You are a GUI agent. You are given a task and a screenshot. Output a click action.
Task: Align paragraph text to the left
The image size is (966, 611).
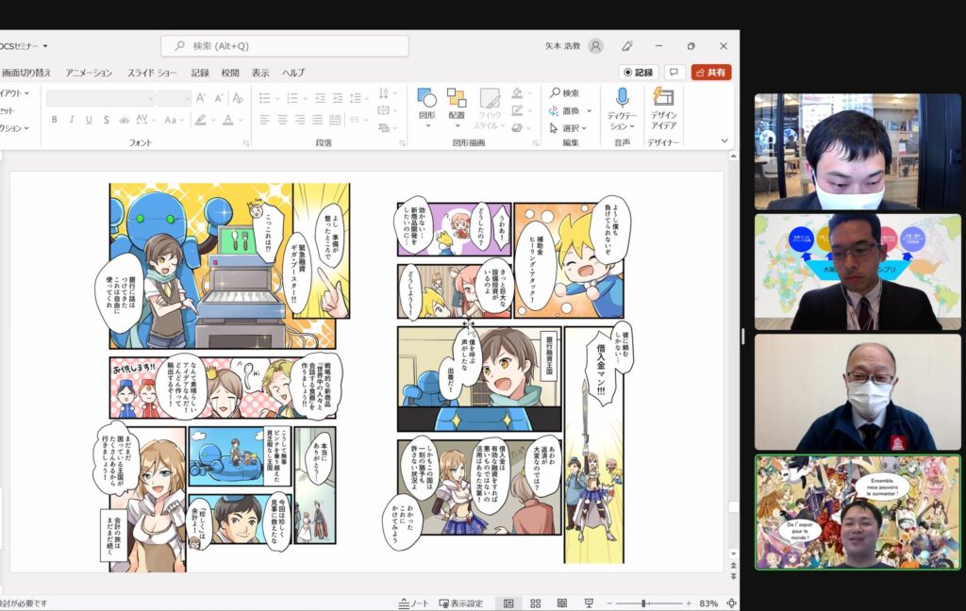[x=265, y=120]
